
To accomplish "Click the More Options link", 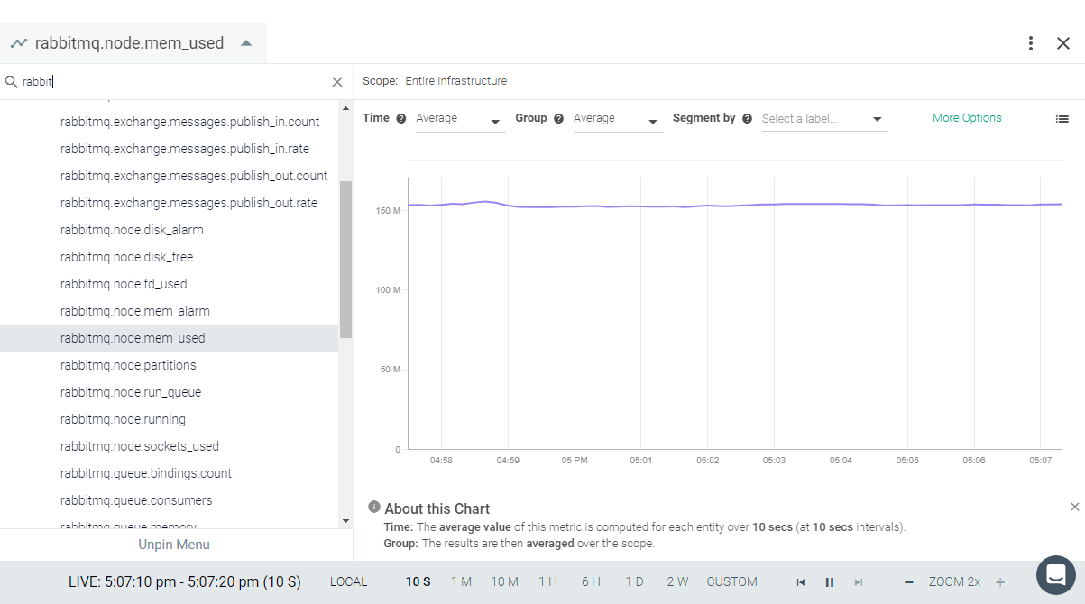I will click(x=967, y=118).
